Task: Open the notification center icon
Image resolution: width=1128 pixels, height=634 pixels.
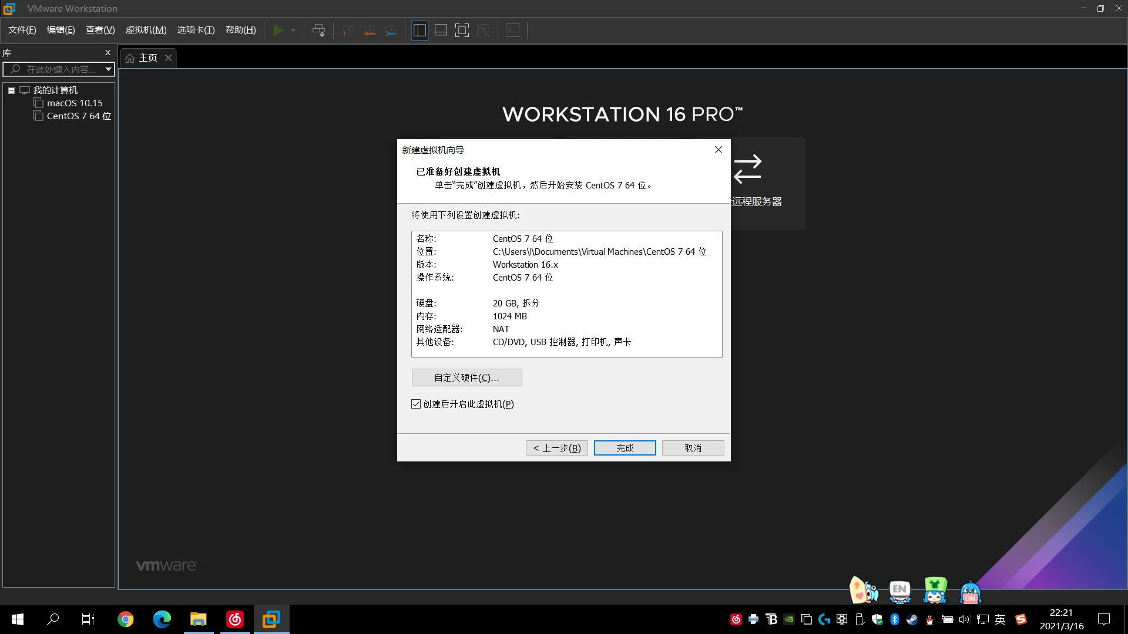Action: (x=1104, y=619)
